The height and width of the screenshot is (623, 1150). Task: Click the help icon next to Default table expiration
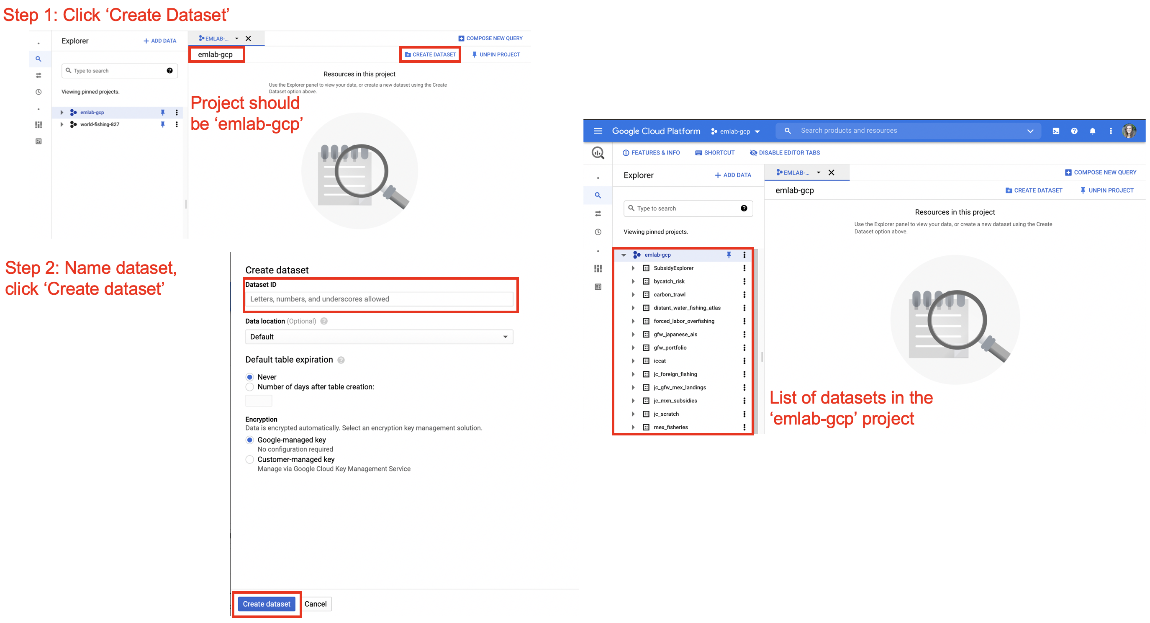341,360
